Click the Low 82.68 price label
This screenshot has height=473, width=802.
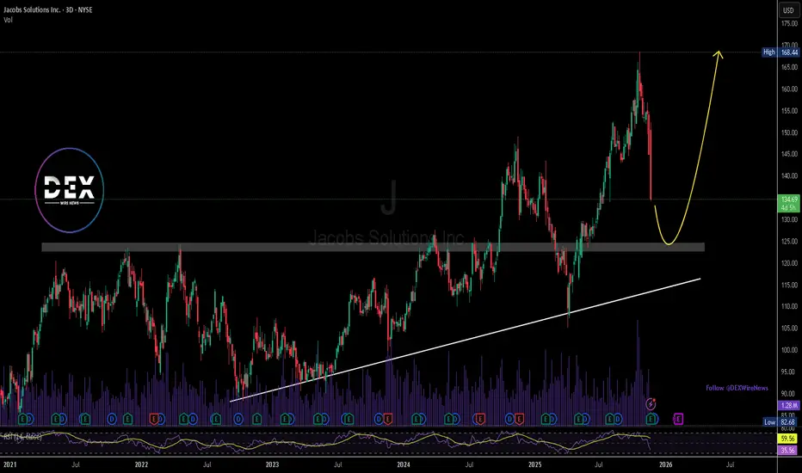click(780, 422)
